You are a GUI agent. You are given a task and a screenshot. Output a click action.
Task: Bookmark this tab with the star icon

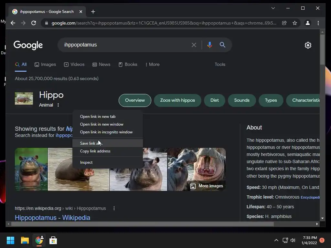coord(295,23)
